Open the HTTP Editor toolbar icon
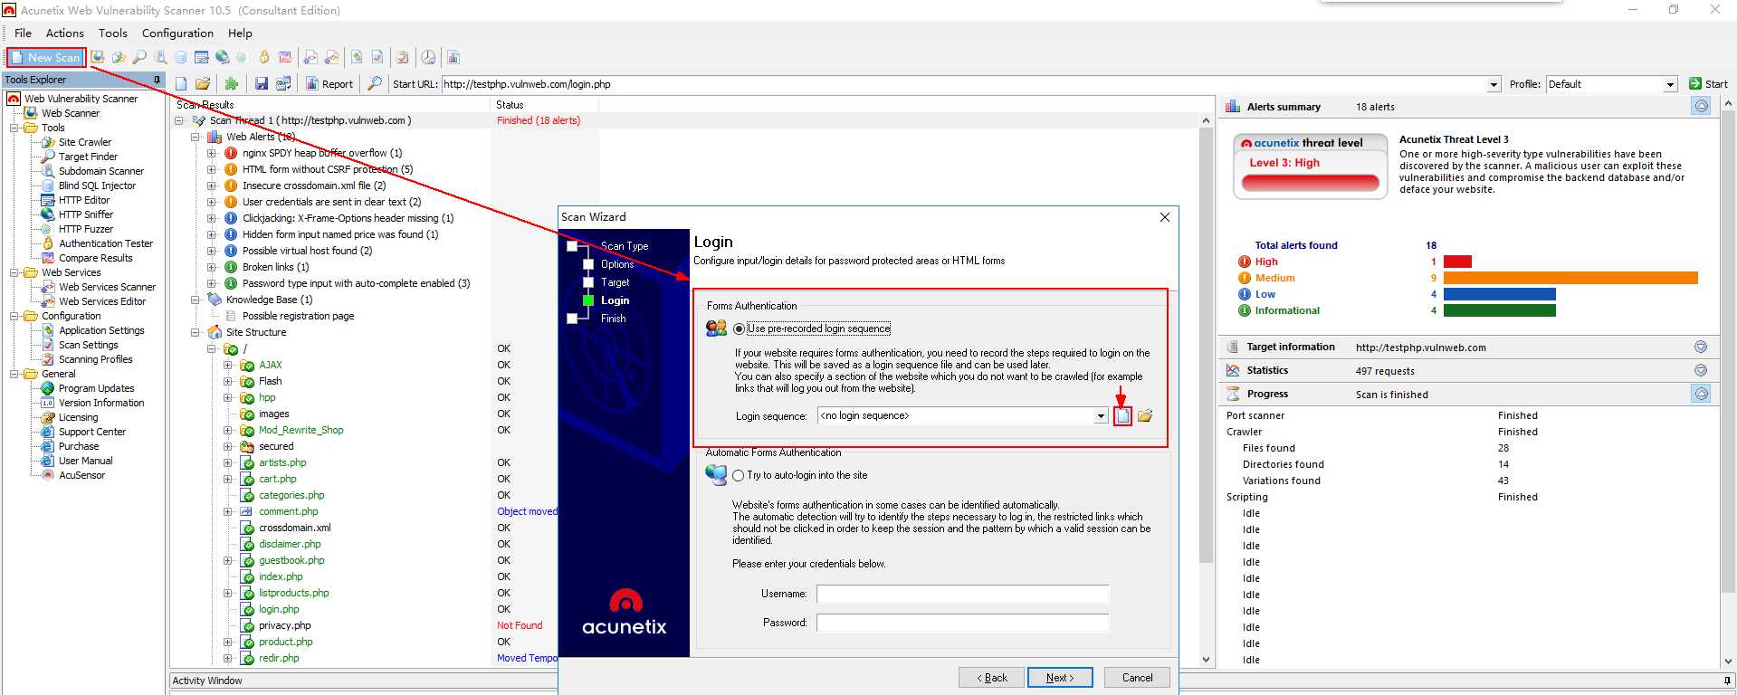Screen dimensions: 1737x695 [x=202, y=57]
